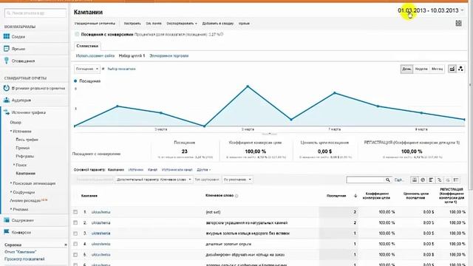The width and height of the screenshot is (473, 266).
Task: Switch to motion chart dots icon
Action: pos(460,69)
